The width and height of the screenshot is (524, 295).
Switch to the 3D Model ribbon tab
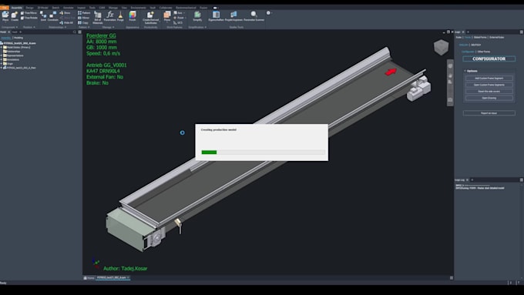click(x=43, y=8)
